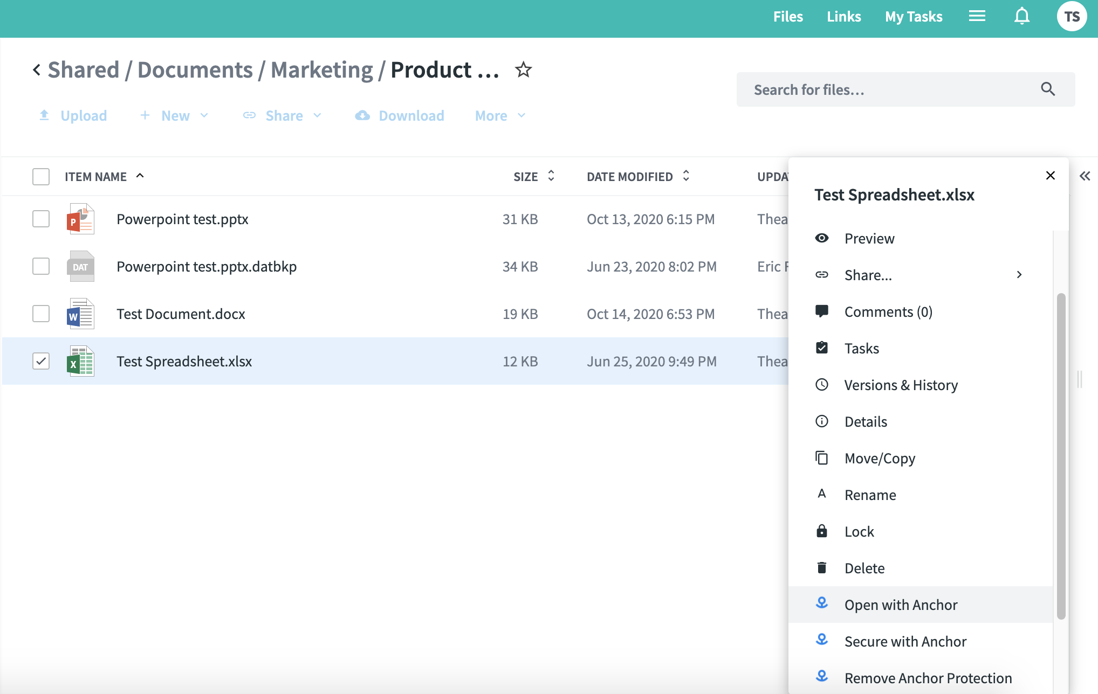1098x694 pixels.
Task: Expand the Share… submenu arrow
Action: [x=1019, y=275]
